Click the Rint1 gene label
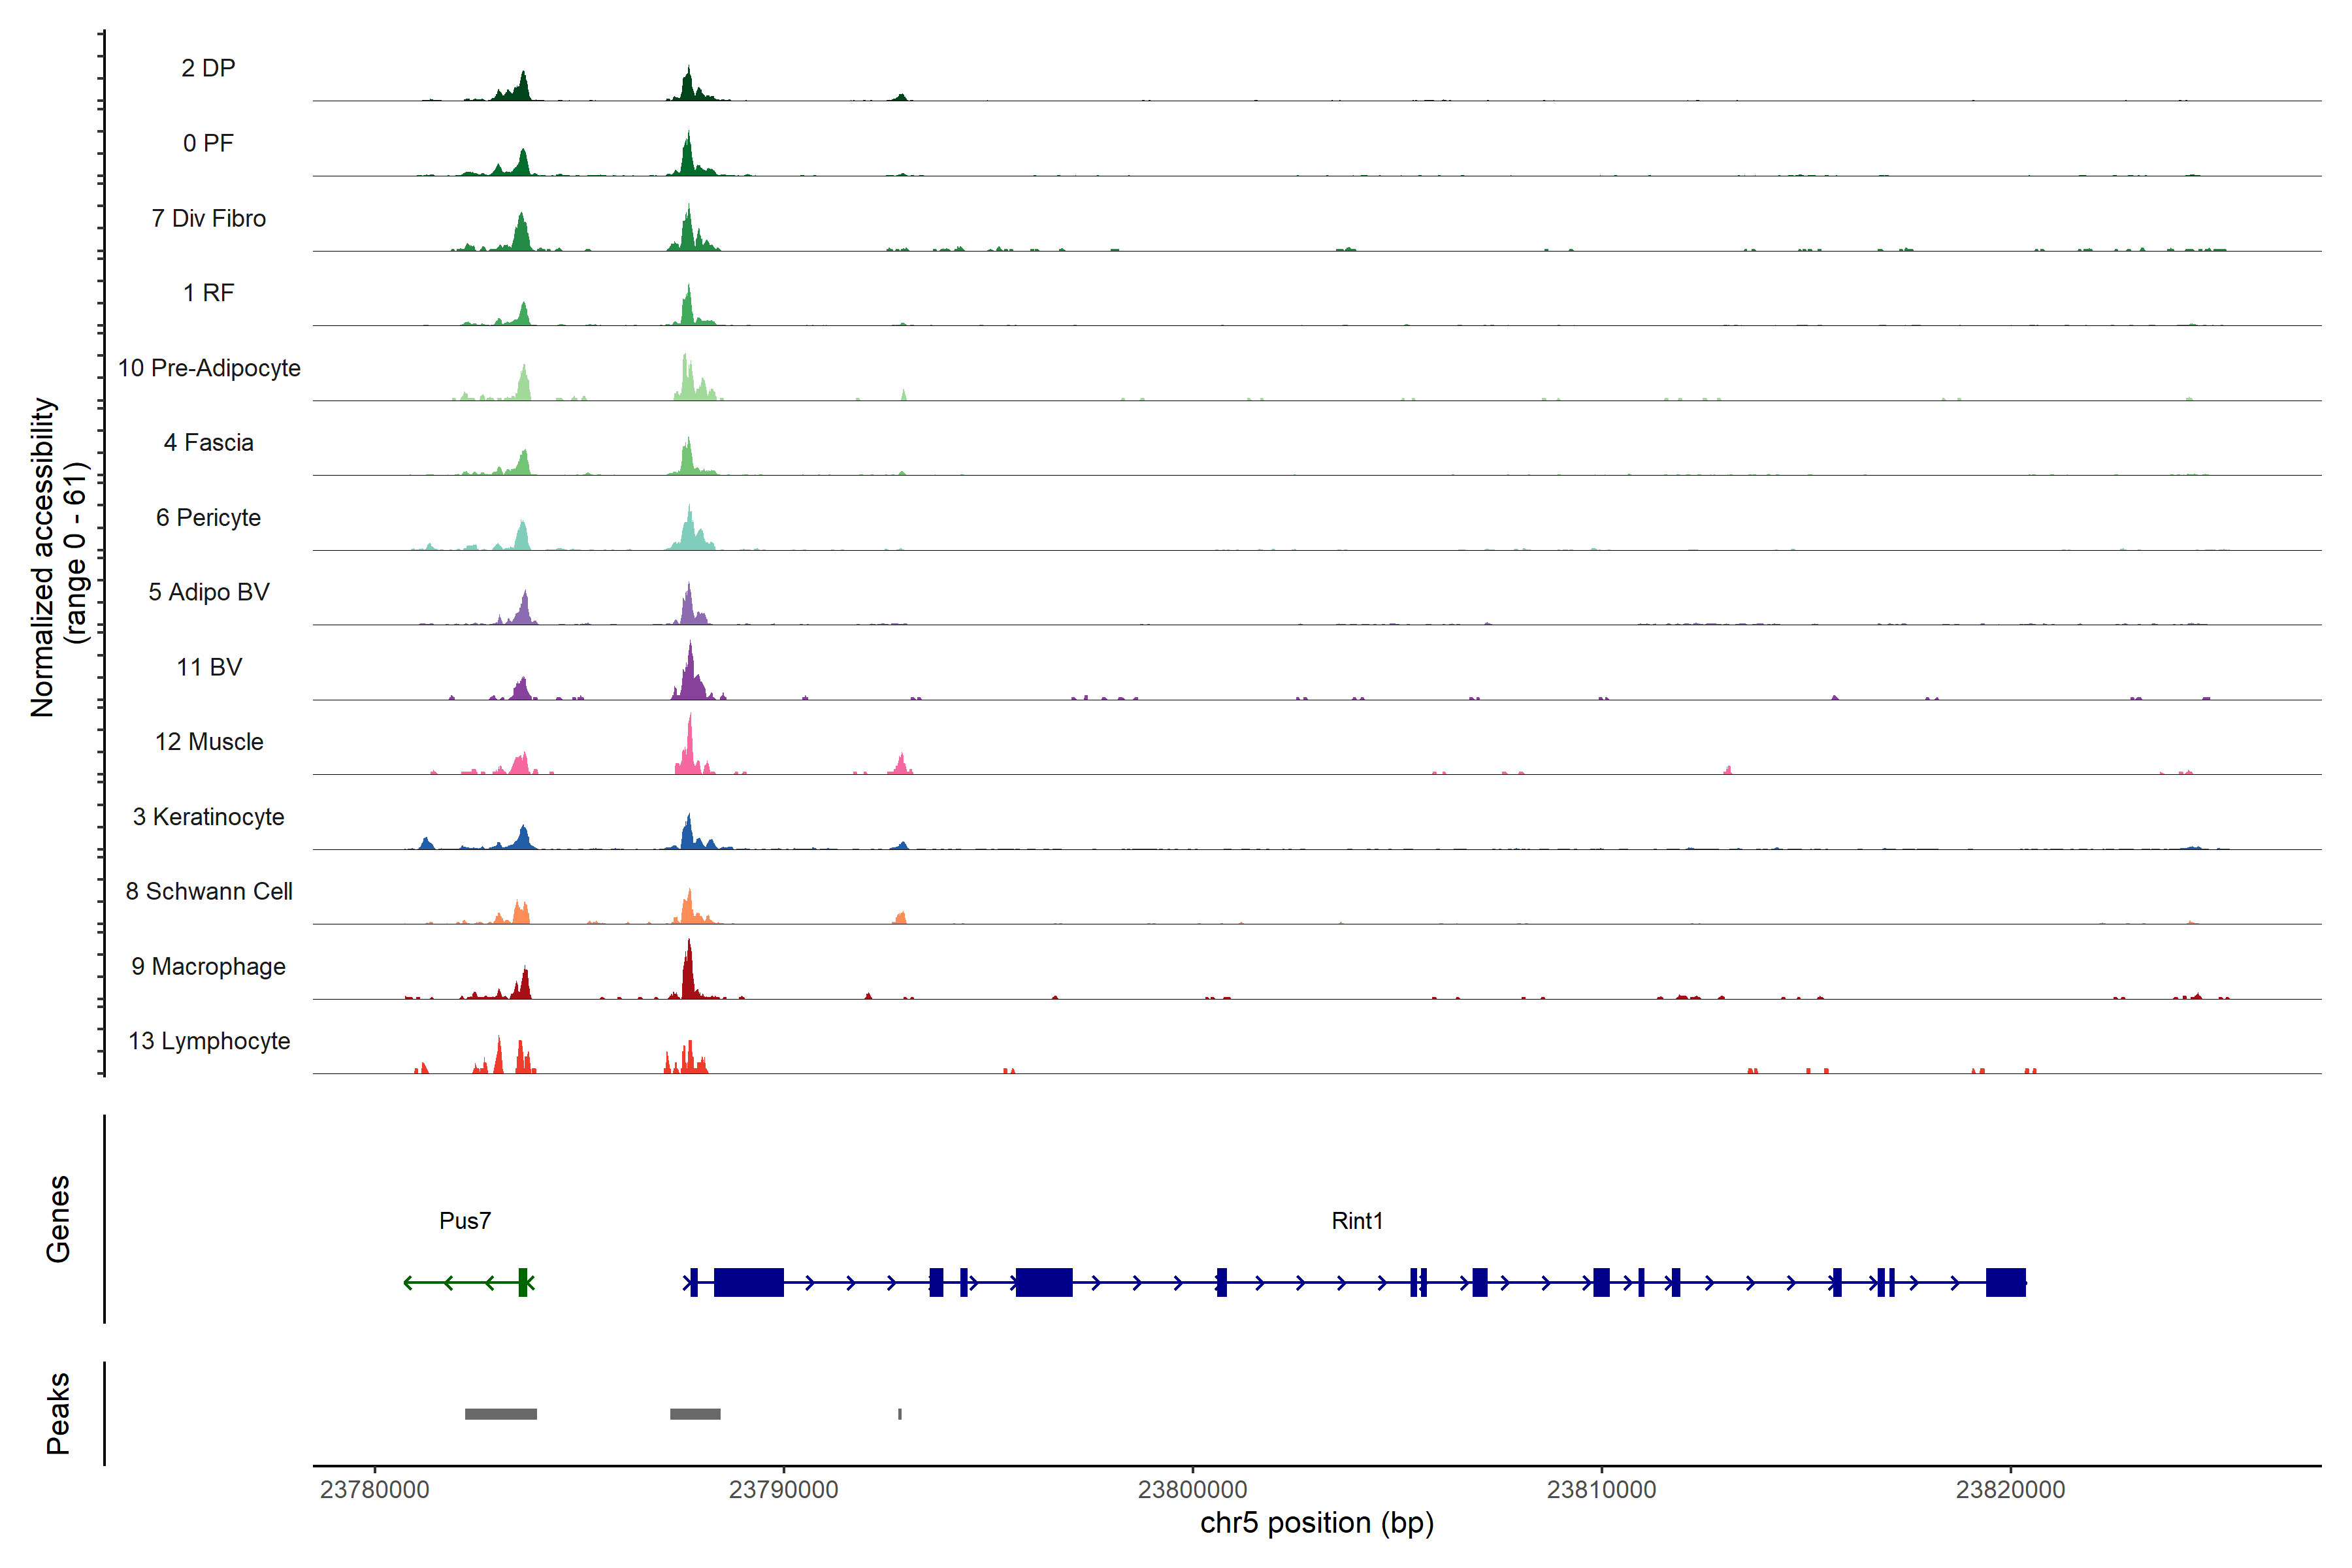This screenshot has height=1568, width=2352. tap(1357, 1221)
